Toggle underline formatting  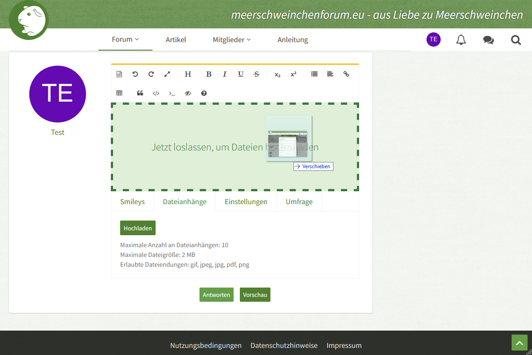[x=241, y=74]
